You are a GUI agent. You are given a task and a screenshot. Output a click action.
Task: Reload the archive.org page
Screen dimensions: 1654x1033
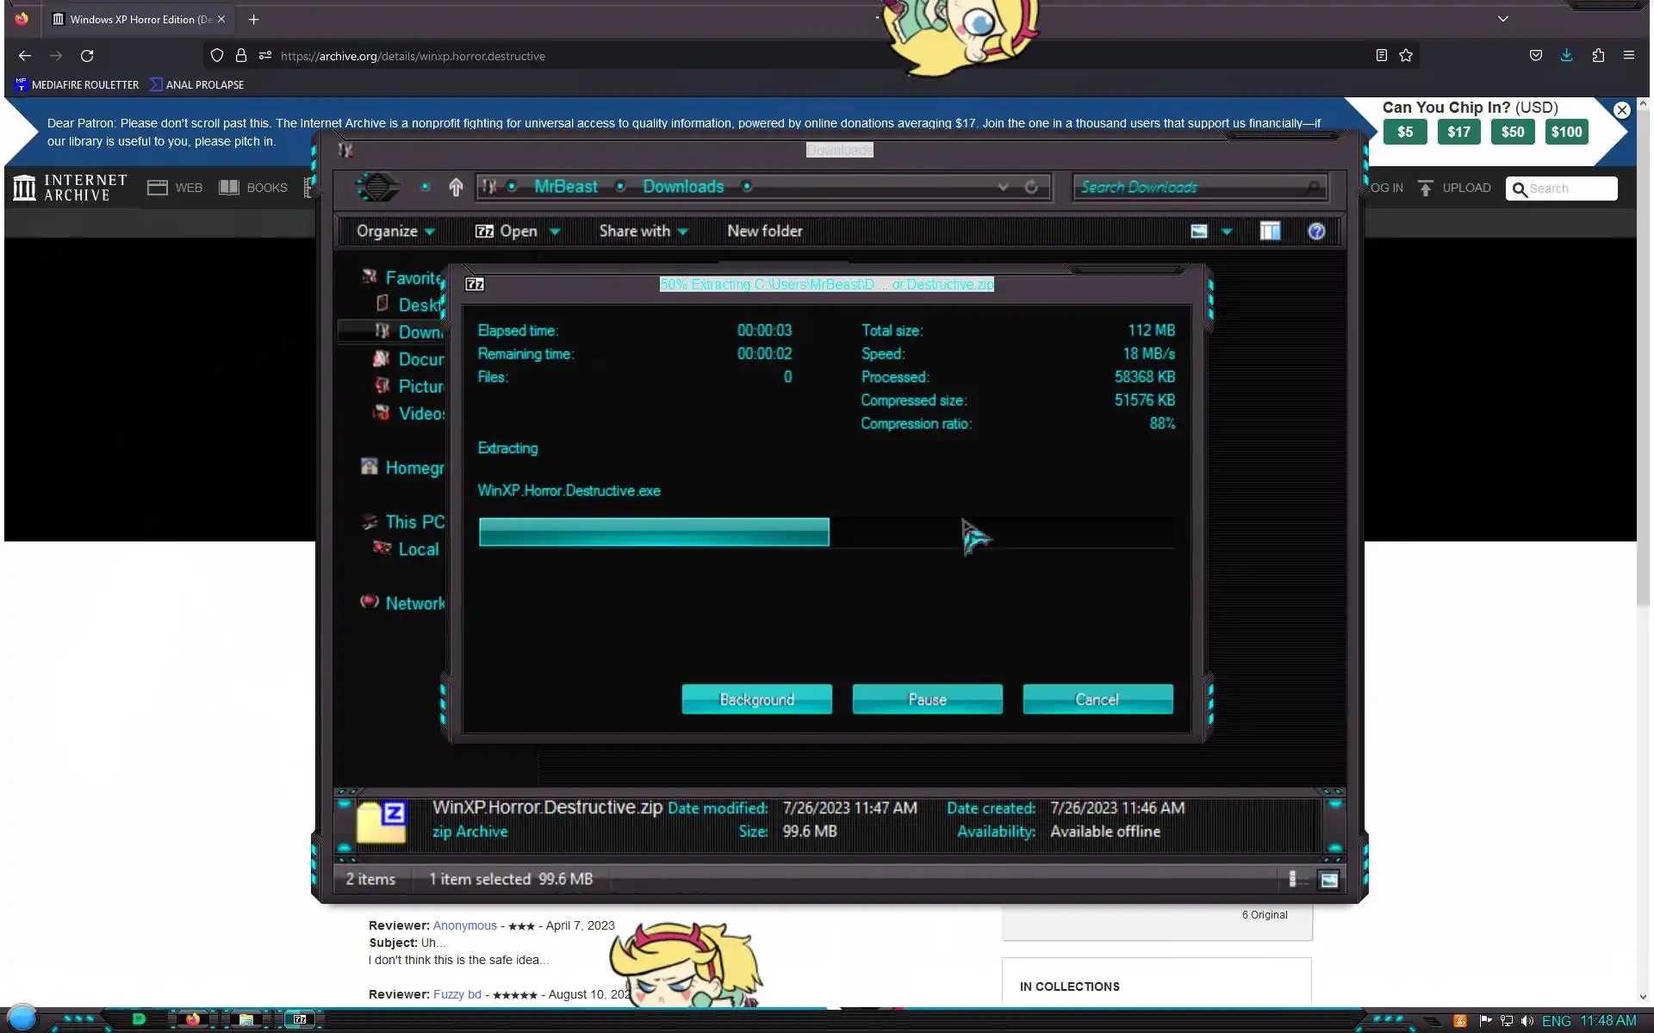pyautogui.click(x=87, y=55)
